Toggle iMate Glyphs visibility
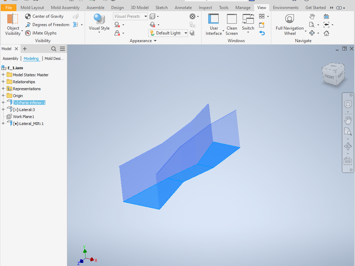 click(x=41, y=33)
